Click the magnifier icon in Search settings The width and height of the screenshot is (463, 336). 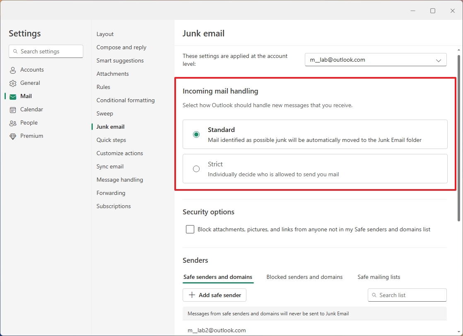point(15,51)
